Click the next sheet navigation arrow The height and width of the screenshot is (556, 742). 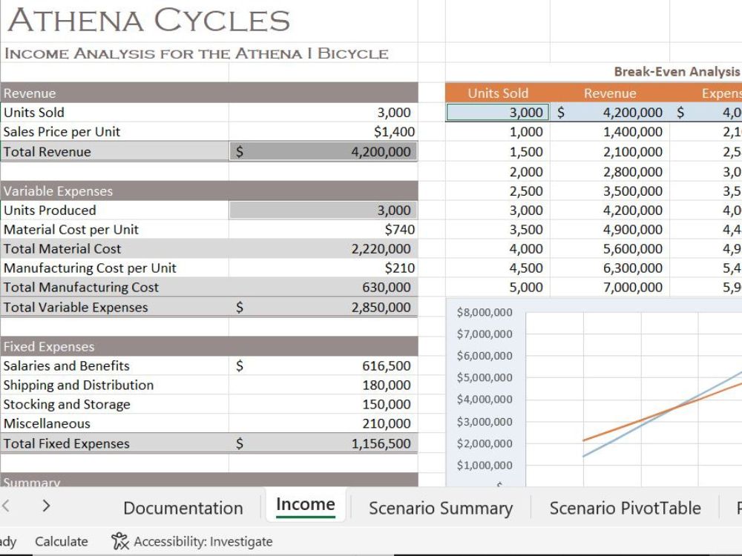46,506
